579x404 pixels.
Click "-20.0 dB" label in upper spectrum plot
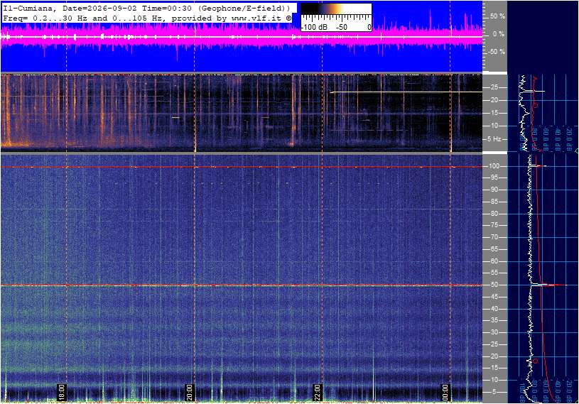pos(569,140)
